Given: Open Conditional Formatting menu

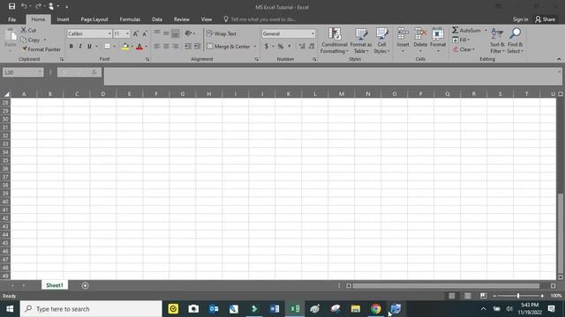Looking at the screenshot, I should [335, 41].
